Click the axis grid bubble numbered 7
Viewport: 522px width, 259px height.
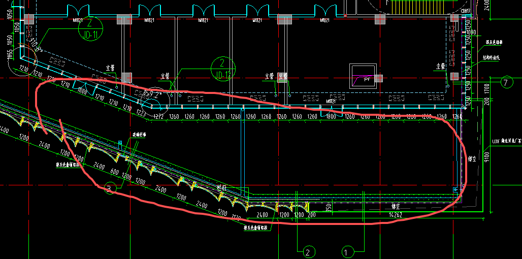(506, 82)
